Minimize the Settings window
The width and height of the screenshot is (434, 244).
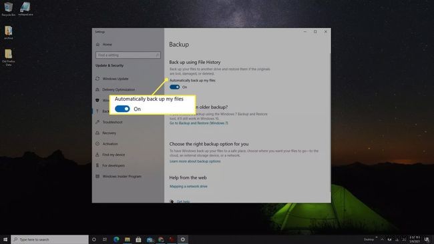click(305, 31)
